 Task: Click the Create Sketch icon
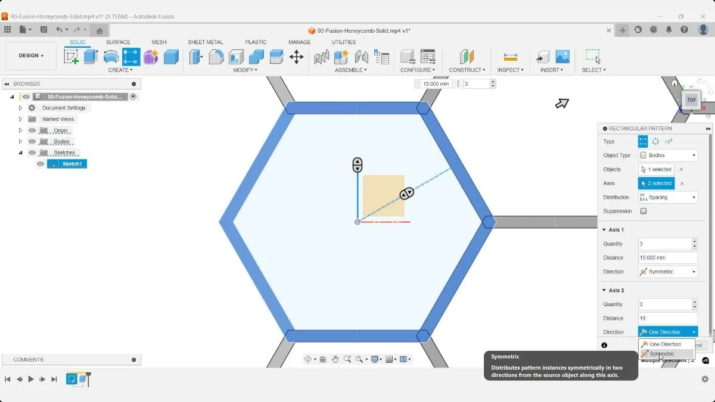coord(72,56)
